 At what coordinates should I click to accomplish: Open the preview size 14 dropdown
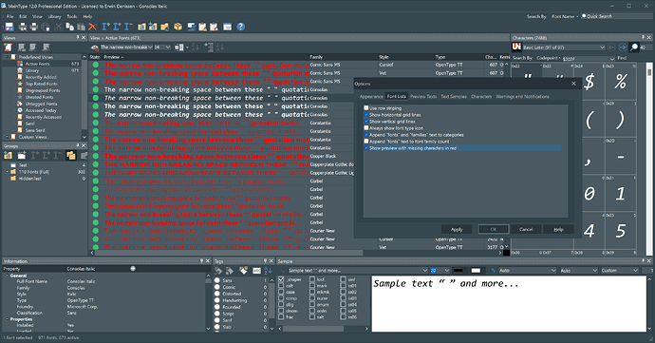(x=168, y=48)
